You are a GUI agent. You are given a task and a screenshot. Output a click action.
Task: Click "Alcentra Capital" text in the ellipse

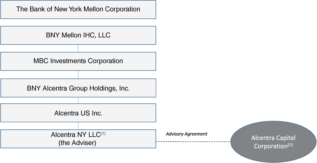pos(273,138)
